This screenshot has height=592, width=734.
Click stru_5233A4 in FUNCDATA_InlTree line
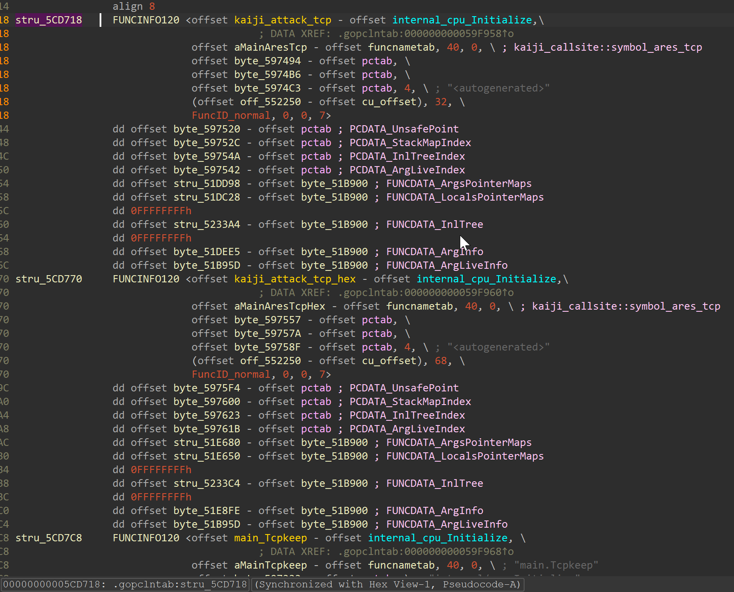tap(206, 224)
